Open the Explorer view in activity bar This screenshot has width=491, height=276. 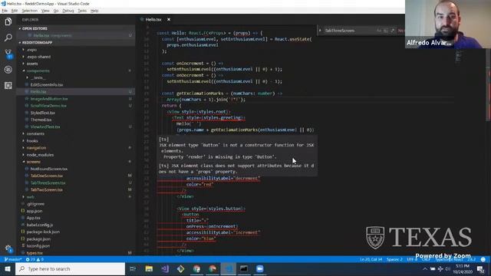coord(8,21)
